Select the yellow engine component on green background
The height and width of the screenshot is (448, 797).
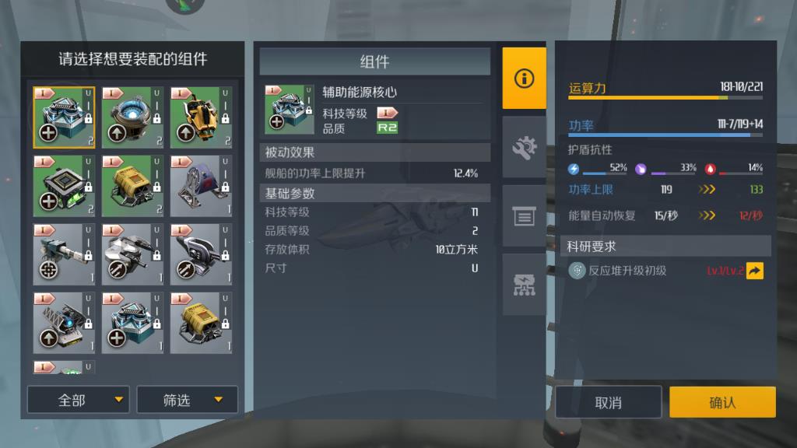coord(132,186)
